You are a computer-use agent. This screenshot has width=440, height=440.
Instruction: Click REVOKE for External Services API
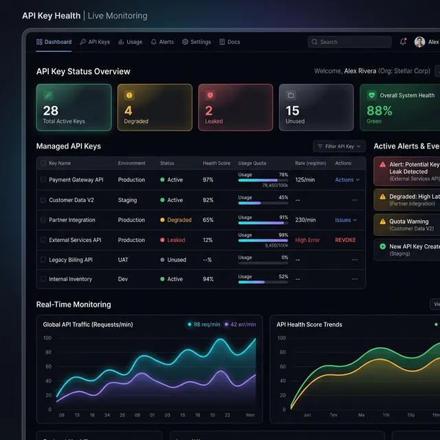(345, 240)
